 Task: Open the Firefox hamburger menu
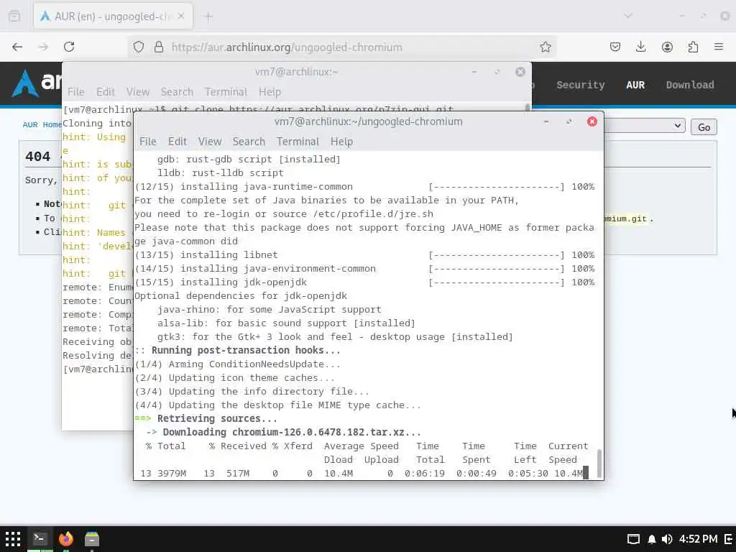tap(719, 47)
